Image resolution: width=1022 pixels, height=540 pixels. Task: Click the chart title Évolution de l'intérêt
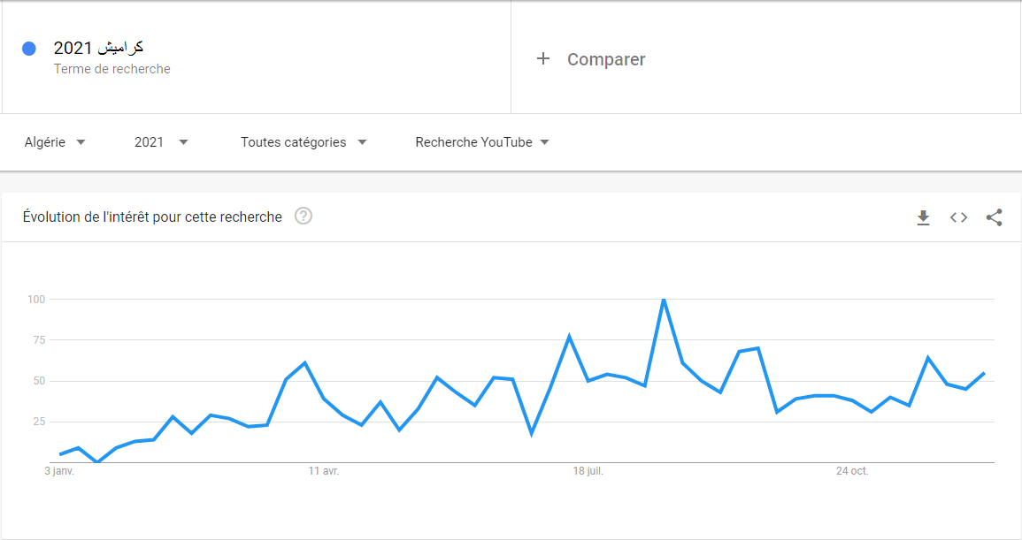[152, 217]
